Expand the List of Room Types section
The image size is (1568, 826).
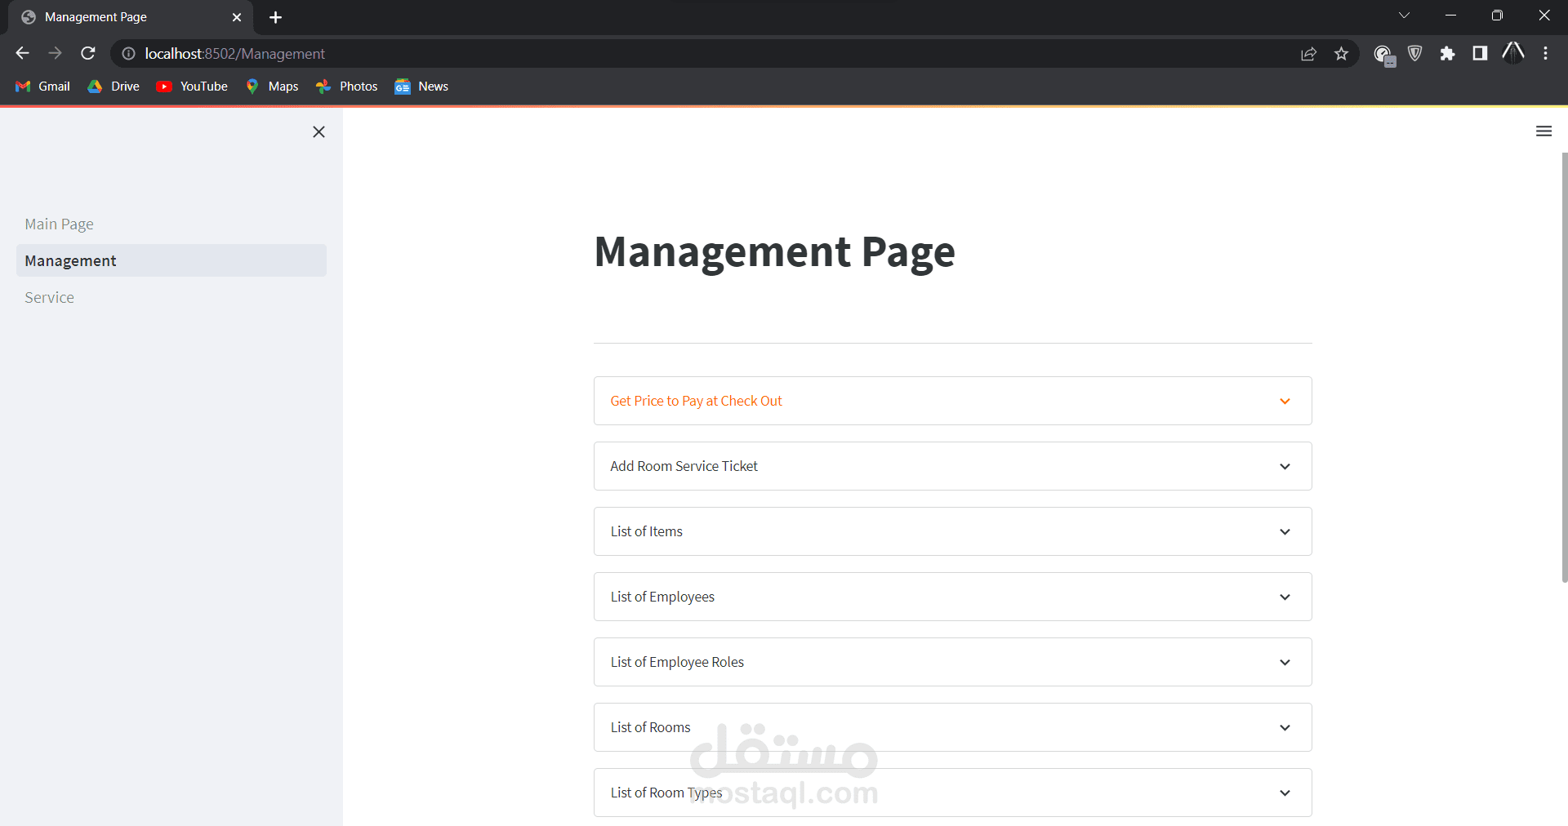pos(952,793)
